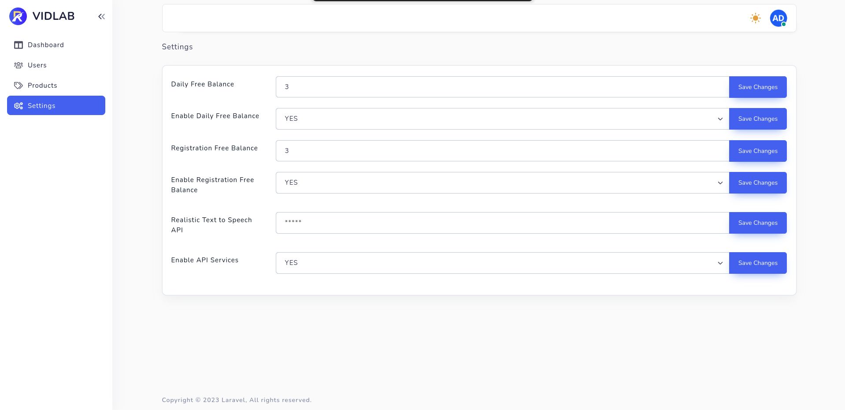Click the Users group icon in sidebar
Screen dimensions: 845x410
coord(19,65)
